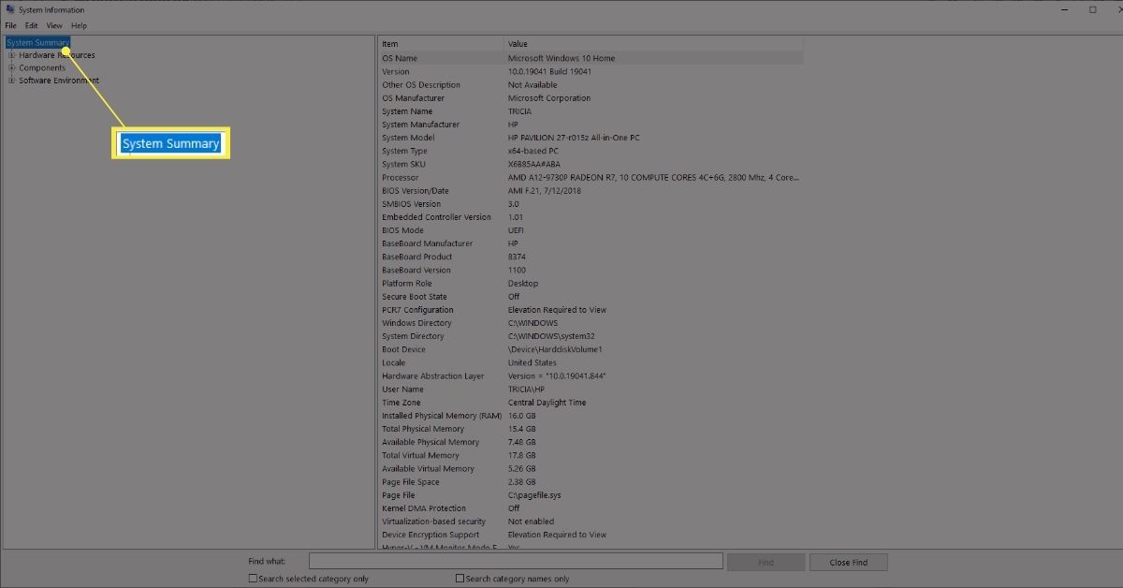Sort by the Item column header
This screenshot has width=1123, height=588.
(440, 44)
